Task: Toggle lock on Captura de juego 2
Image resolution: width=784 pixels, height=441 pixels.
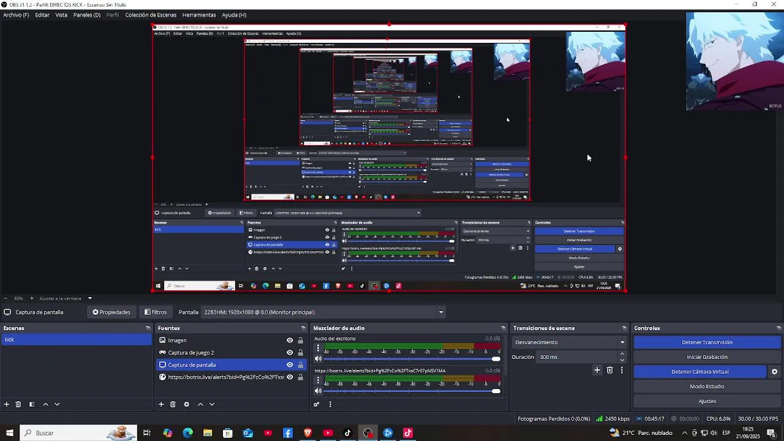Action: tap(300, 353)
